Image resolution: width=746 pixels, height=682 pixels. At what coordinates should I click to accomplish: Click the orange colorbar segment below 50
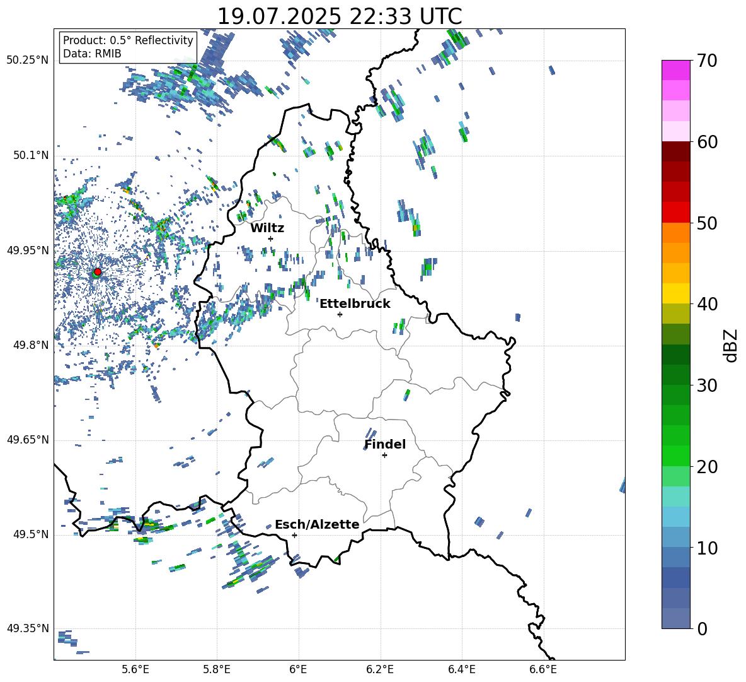675,233
